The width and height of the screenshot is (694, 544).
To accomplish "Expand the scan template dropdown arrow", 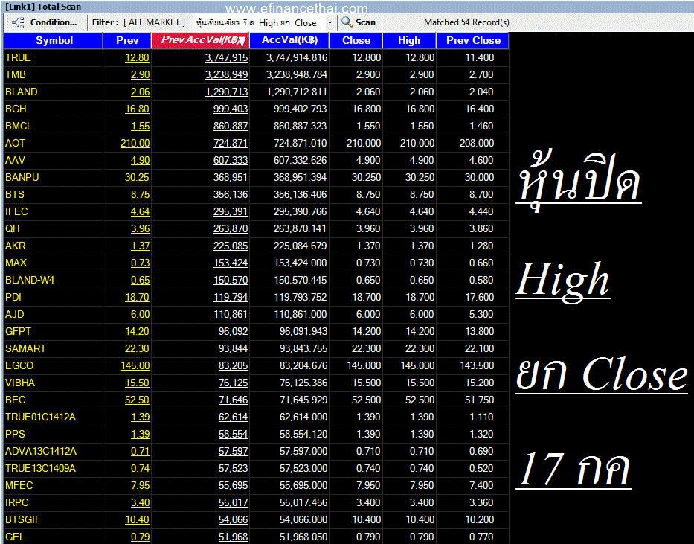I will pyautogui.click(x=330, y=22).
